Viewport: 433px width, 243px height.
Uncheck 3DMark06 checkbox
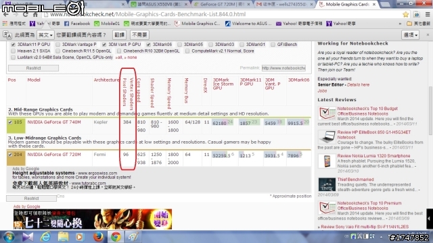(x=149, y=45)
